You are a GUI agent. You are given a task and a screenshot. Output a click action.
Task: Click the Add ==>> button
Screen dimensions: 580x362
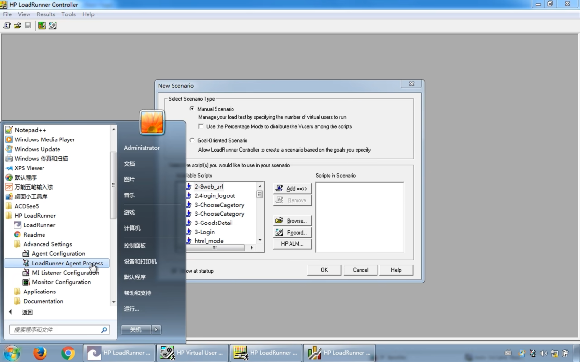292,188
